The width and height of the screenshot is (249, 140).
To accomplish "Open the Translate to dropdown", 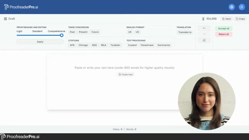I will click(x=185, y=32).
